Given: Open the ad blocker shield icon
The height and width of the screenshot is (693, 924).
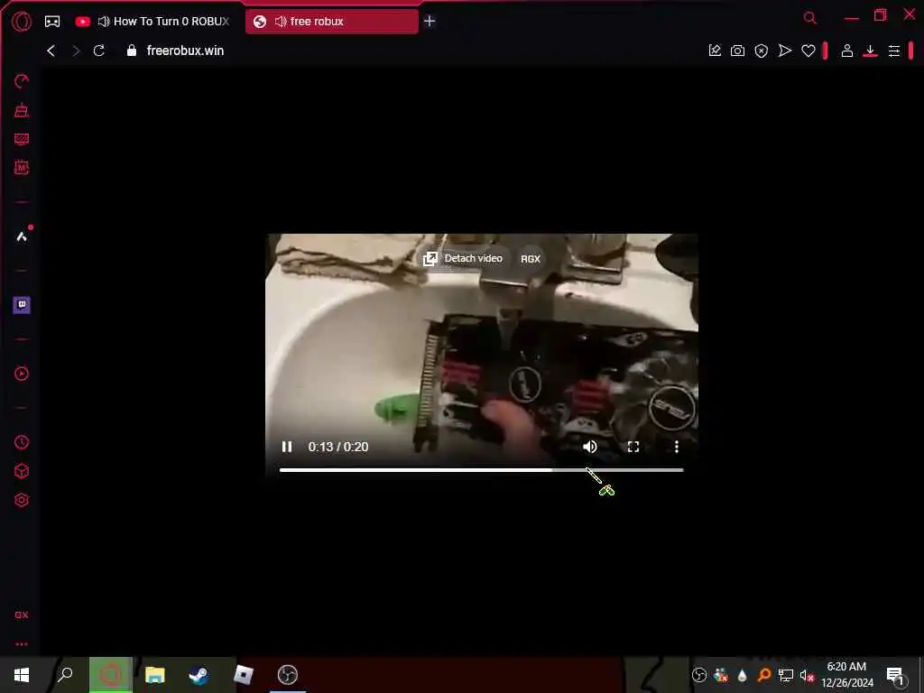Looking at the screenshot, I should (x=762, y=51).
